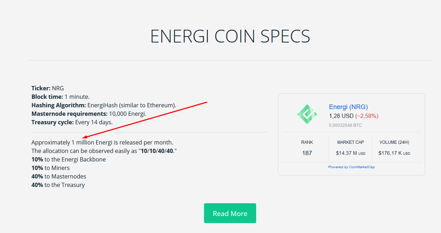The width and height of the screenshot is (441, 233).
Task: Click the MARKET CAP column label
Action: [x=351, y=142]
